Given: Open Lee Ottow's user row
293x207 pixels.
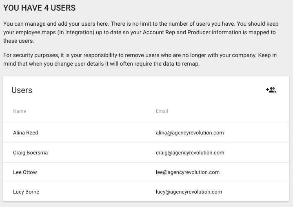Looking at the screenshot, I should click(x=146, y=172).
